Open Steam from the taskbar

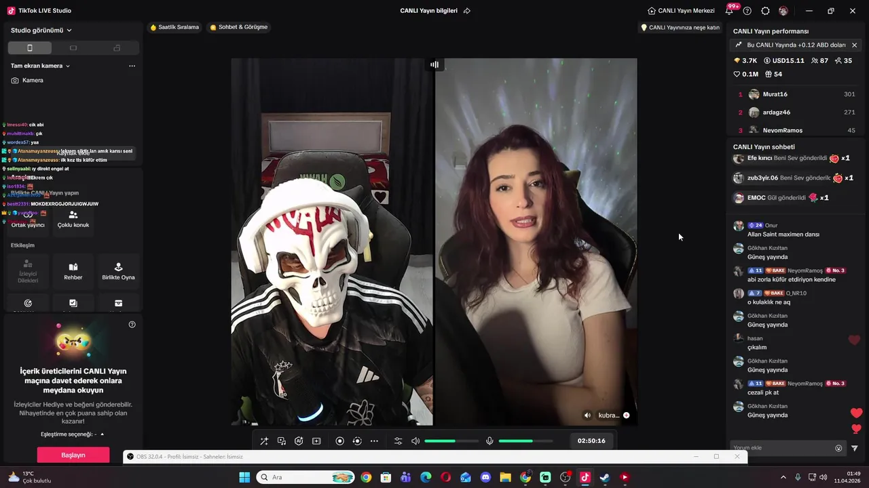604,477
